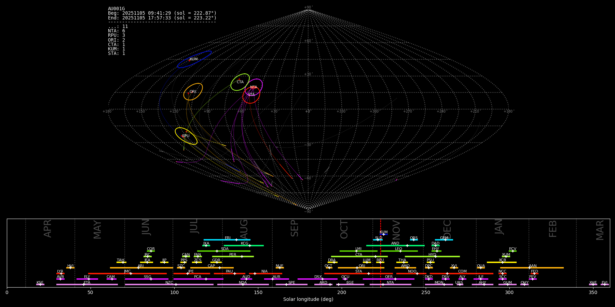Click the 'STA: 1' legend count
This screenshot has width=615, height=307.
[117, 54]
